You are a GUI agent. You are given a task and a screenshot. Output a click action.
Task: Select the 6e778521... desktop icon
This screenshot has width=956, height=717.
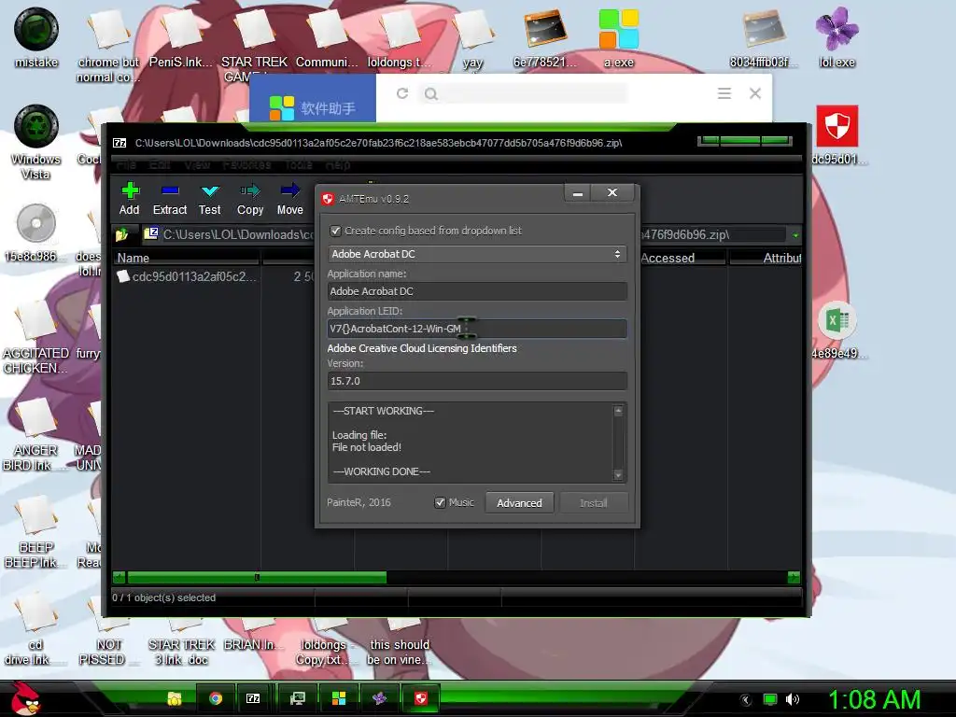[544, 37]
